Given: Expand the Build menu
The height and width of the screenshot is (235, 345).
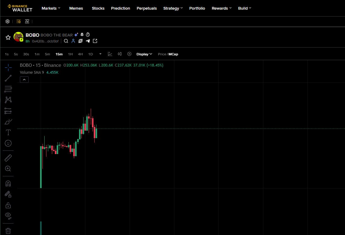Looking at the screenshot, I should (245, 8).
